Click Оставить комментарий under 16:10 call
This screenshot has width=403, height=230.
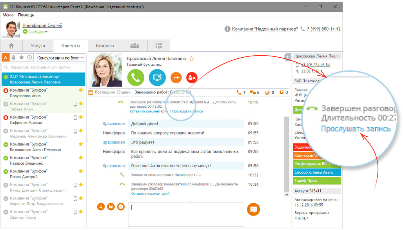pos(149,111)
